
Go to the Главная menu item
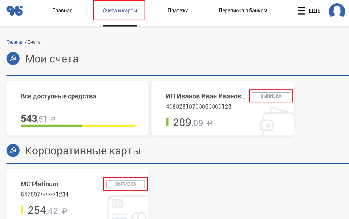coord(62,11)
